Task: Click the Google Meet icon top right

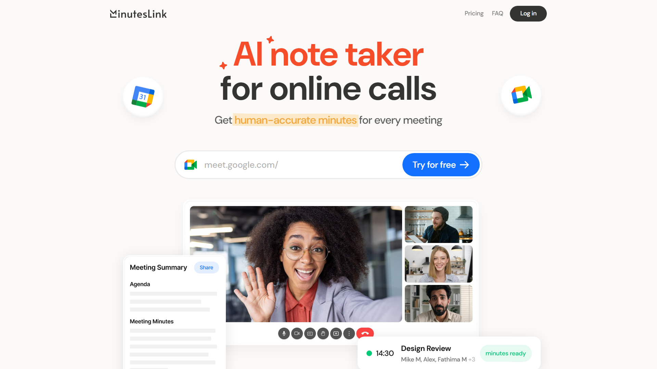Action: (521, 95)
